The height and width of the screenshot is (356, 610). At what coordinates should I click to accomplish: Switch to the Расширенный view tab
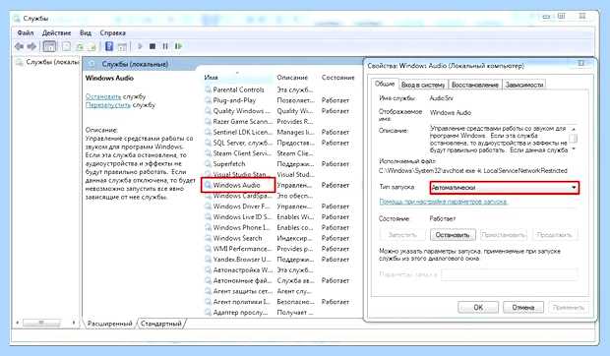click(x=110, y=324)
